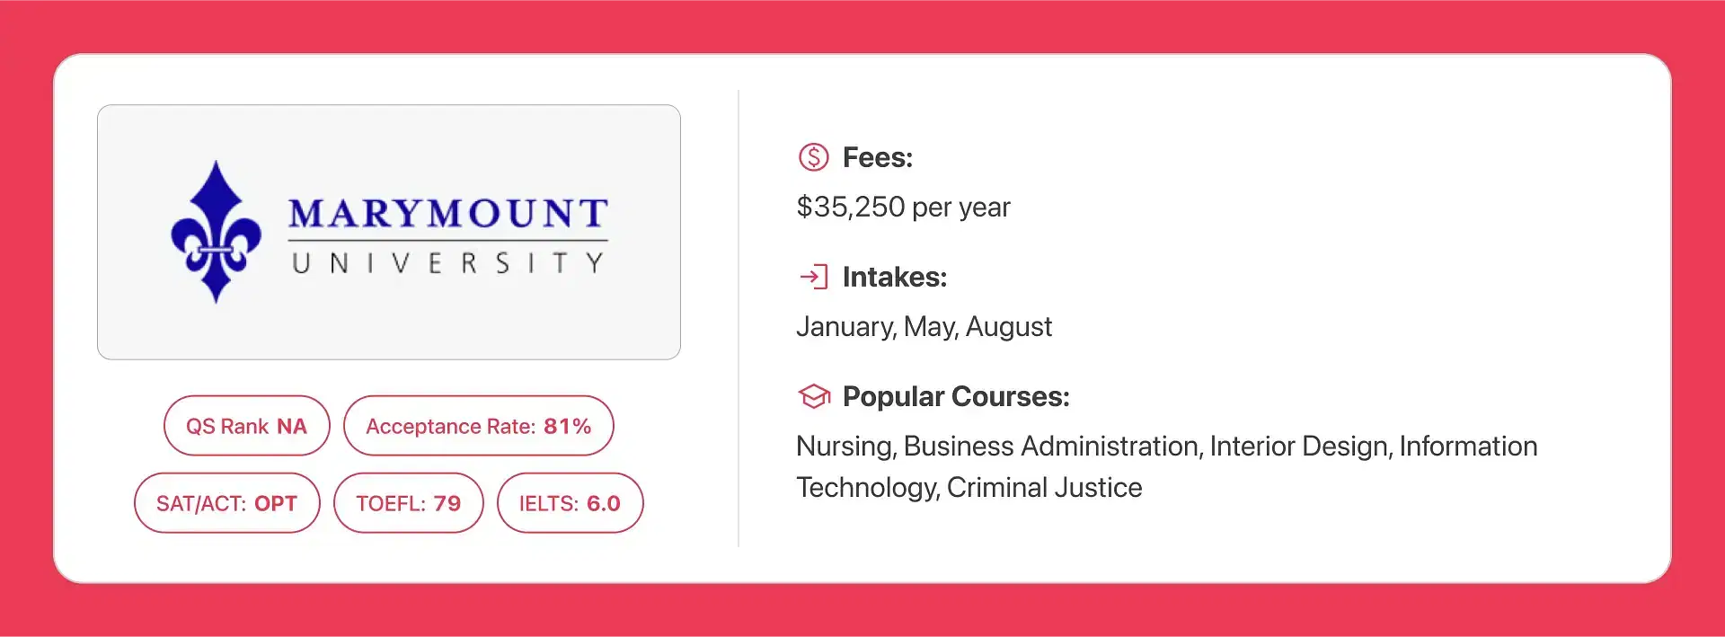Click the $35,250 per year text
1725x637 pixels.
pos(903,208)
